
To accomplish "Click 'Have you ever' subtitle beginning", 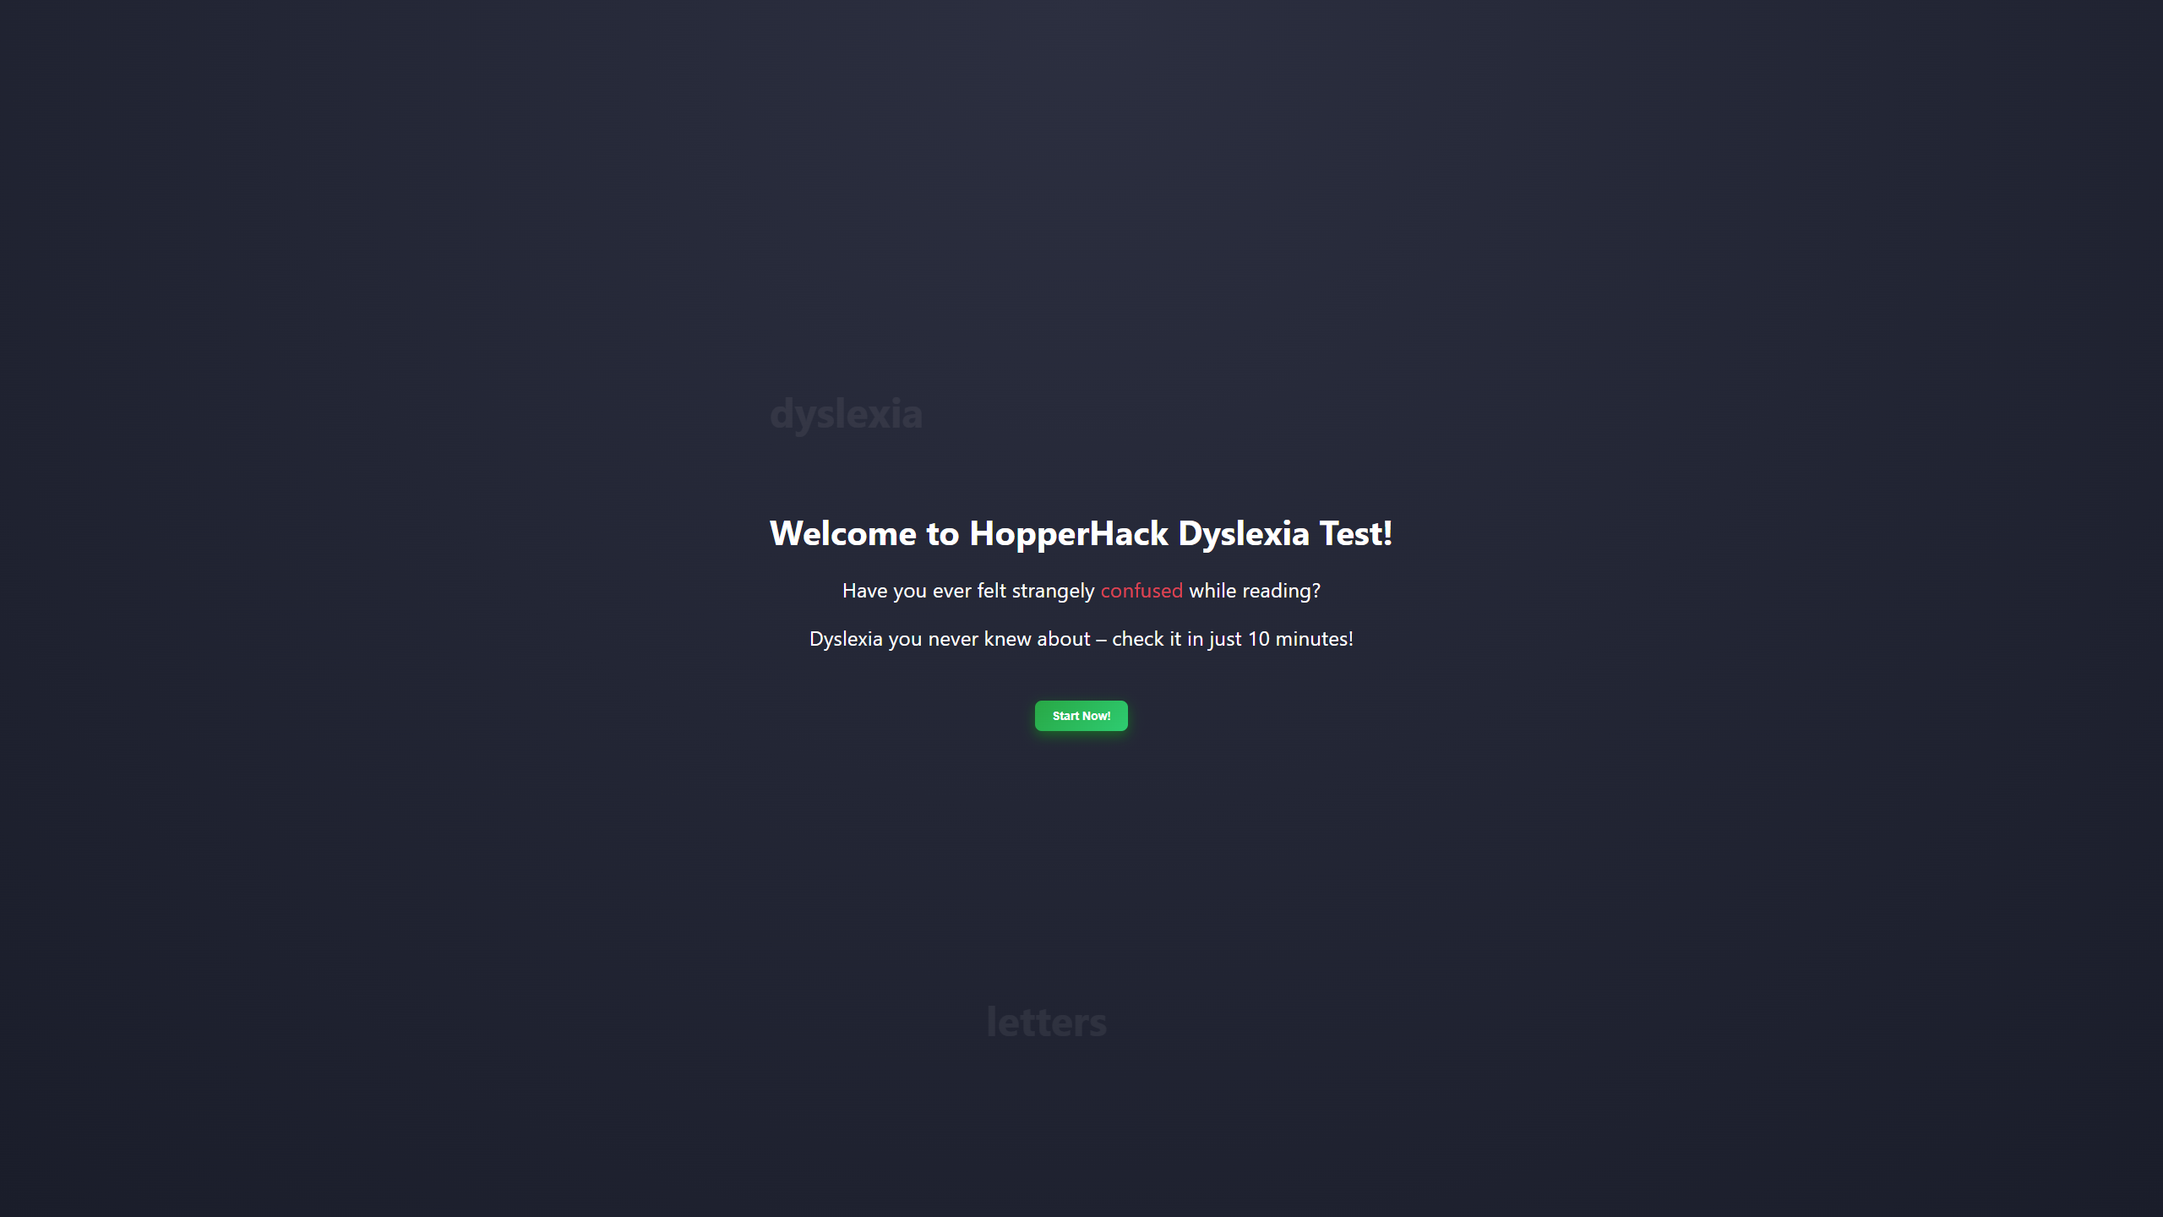I will [906, 591].
